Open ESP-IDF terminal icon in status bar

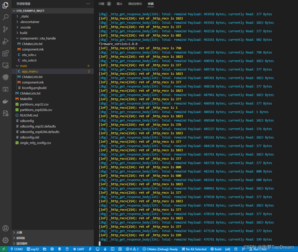[x=112, y=249]
